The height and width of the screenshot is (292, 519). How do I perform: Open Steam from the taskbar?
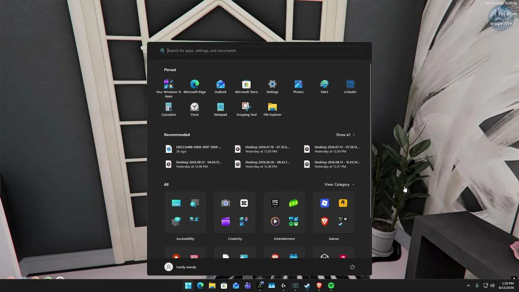(307, 286)
